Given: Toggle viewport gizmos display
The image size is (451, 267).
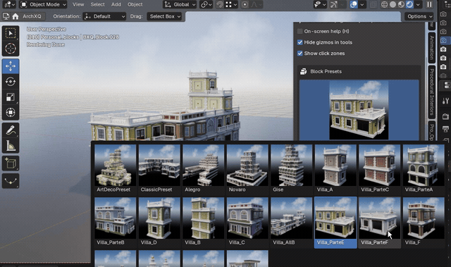Looking at the screenshot, I should click(x=334, y=5).
